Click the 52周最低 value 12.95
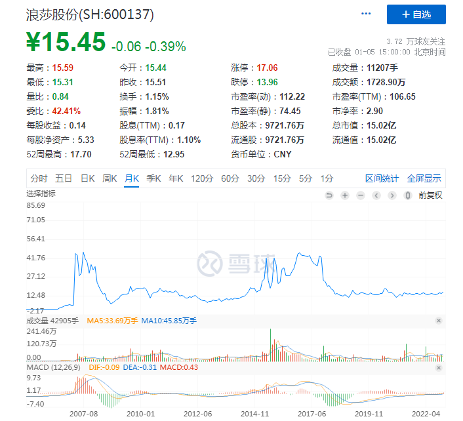 [x=174, y=154]
